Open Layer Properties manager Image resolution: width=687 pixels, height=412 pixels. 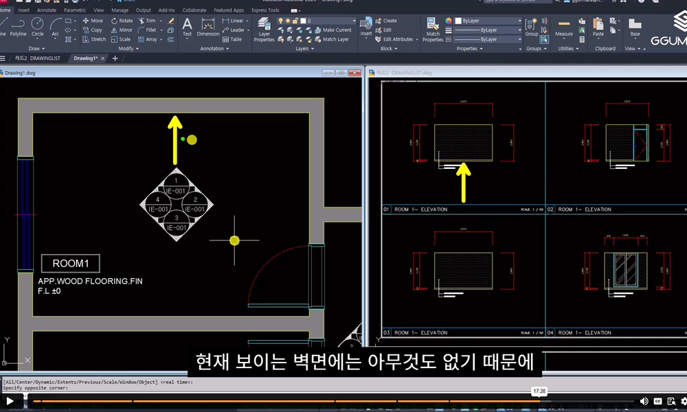264,30
